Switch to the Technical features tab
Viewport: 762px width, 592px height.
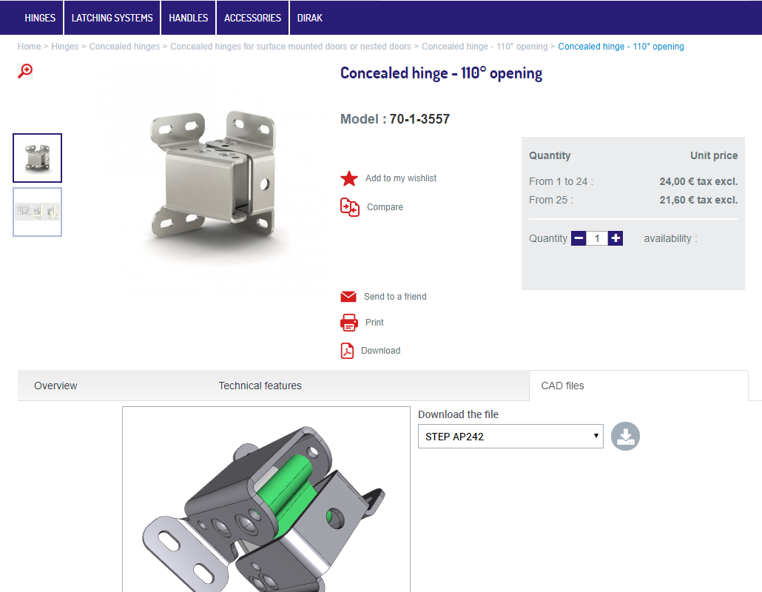click(260, 386)
